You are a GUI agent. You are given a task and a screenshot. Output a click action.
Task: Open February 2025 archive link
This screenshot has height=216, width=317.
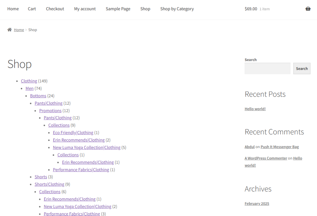point(257,204)
